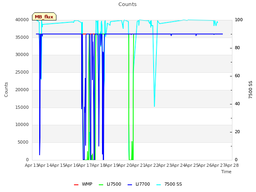This screenshot has width=256, height=192.
Task: Toggle the 7500 SS series via its legend label
Action: [x=173, y=184]
